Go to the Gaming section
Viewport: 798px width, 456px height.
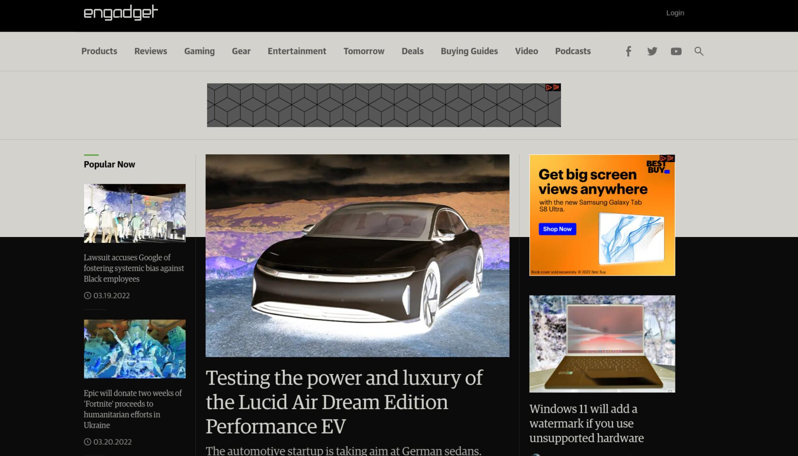click(199, 51)
